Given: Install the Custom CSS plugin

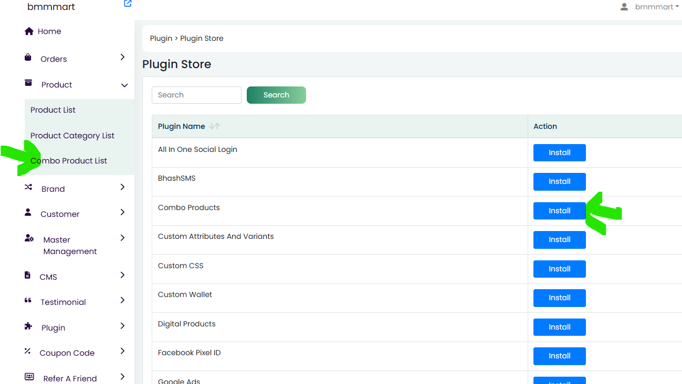Looking at the screenshot, I should click(560, 269).
